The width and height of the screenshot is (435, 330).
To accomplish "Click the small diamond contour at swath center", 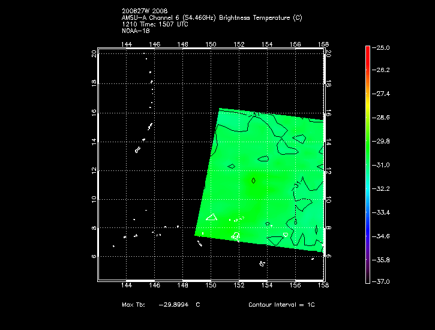I will tap(253, 180).
